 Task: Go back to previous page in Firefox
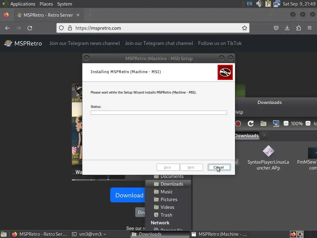tap(7, 28)
